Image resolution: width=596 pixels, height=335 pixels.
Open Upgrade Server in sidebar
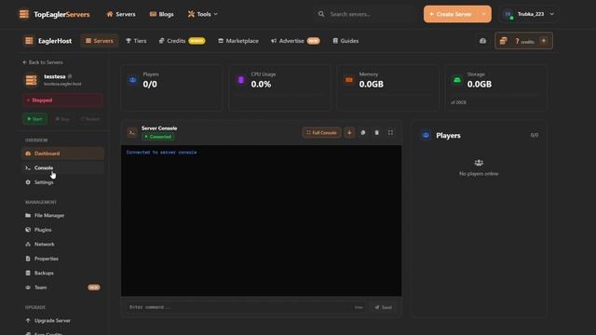tap(62, 320)
